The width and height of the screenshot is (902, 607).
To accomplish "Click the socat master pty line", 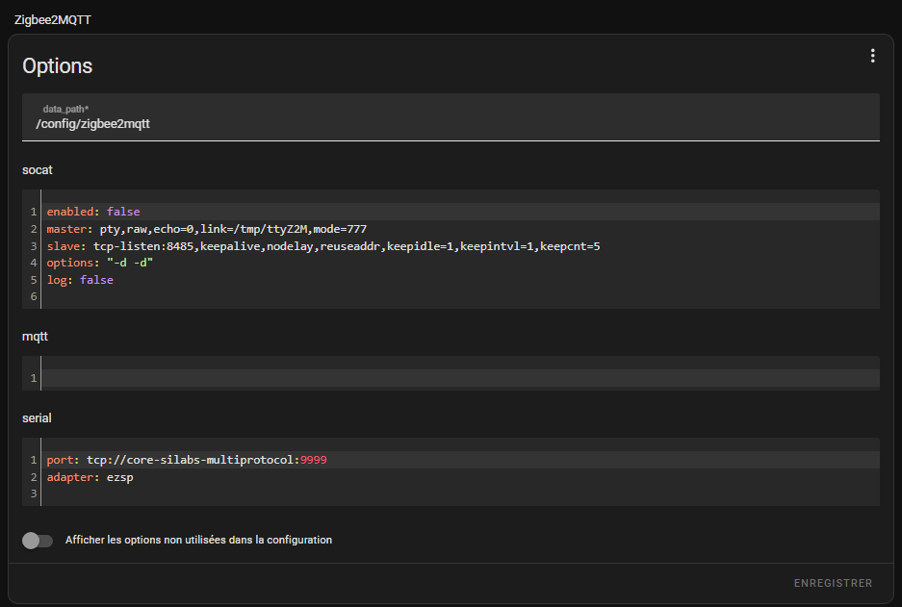I will (x=206, y=229).
